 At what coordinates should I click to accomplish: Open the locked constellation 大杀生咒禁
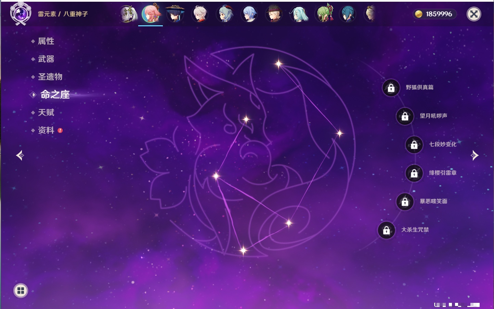click(x=387, y=230)
